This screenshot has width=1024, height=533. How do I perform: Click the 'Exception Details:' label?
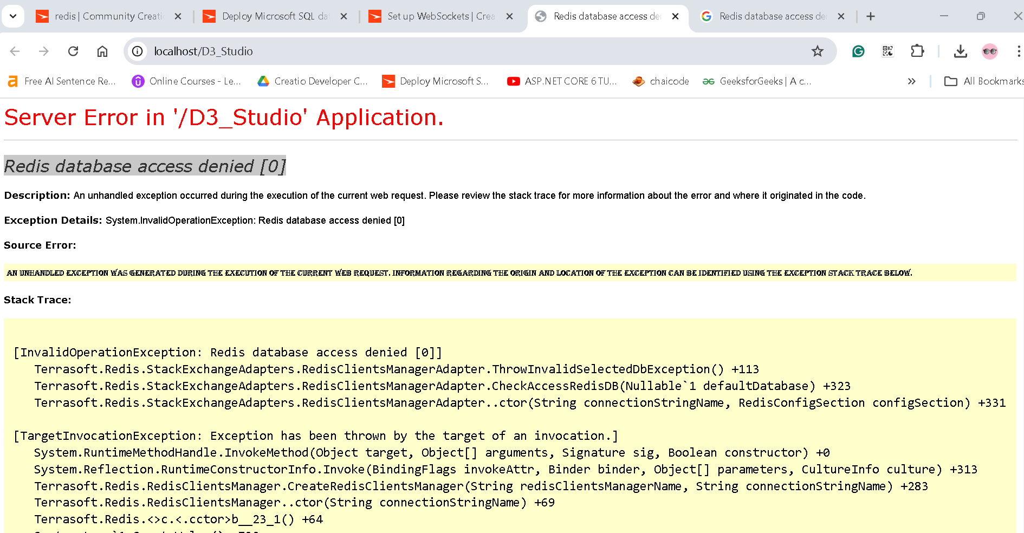click(x=53, y=220)
